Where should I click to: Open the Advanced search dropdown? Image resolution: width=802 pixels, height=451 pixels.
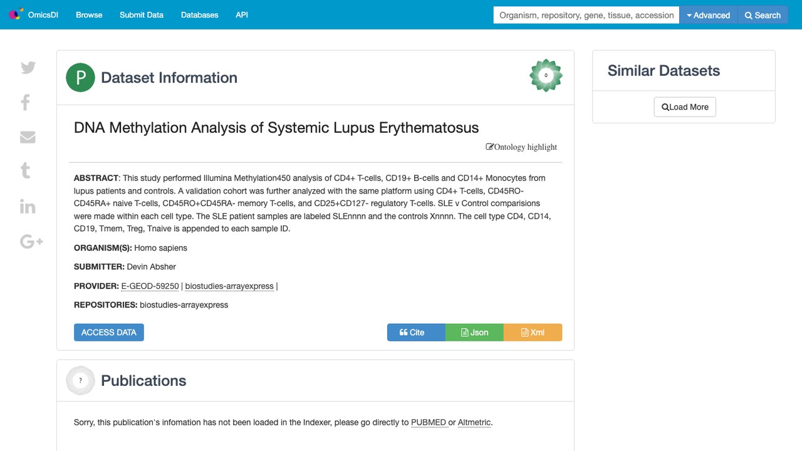tap(709, 15)
